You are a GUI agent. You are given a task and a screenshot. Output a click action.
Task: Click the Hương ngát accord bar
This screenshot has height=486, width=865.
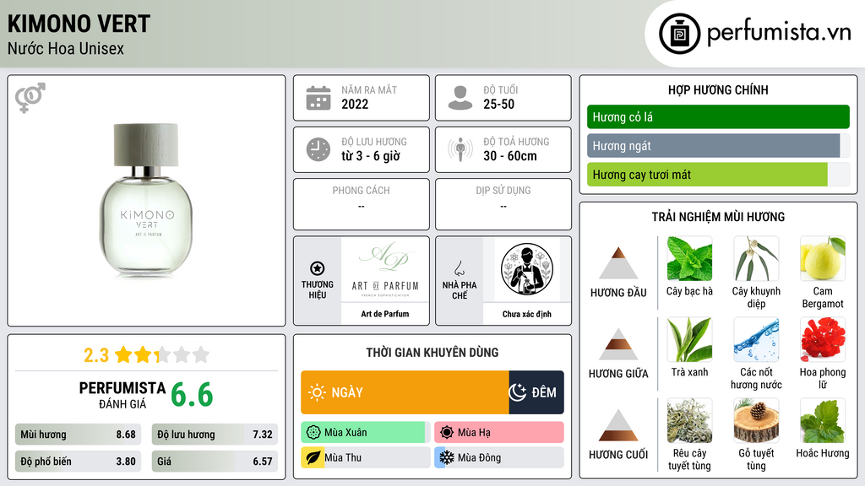click(x=718, y=145)
